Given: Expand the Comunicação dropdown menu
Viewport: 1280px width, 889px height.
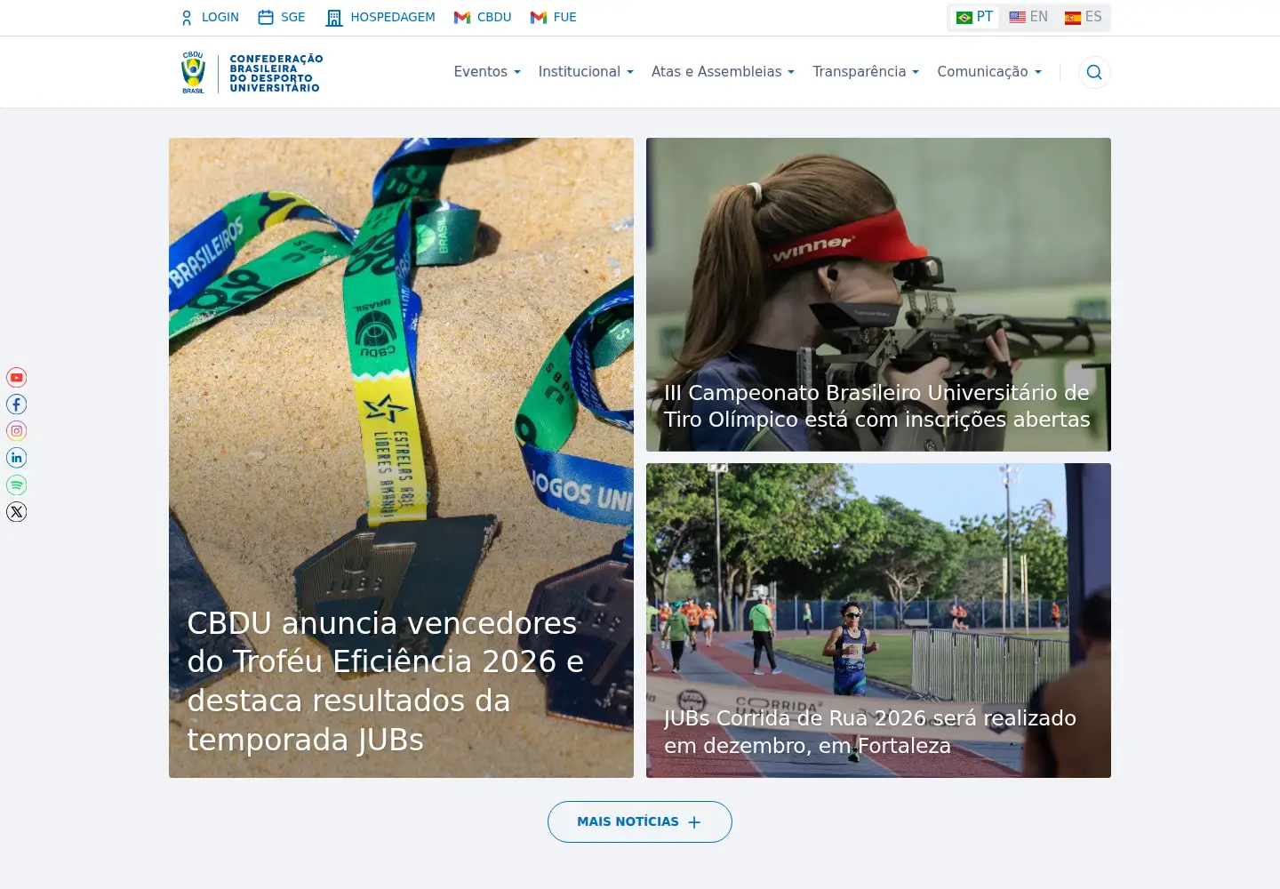Looking at the screenshot, I should (x=989, y=72).
